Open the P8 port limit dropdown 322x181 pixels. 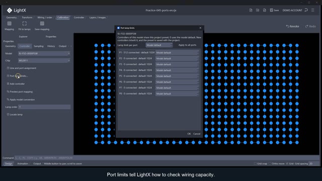coord(177,94)
